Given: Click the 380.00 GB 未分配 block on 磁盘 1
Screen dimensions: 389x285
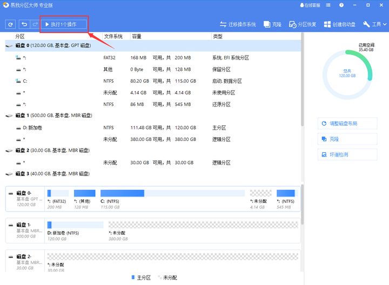Looking at the screenshot, I should (203, 228).
